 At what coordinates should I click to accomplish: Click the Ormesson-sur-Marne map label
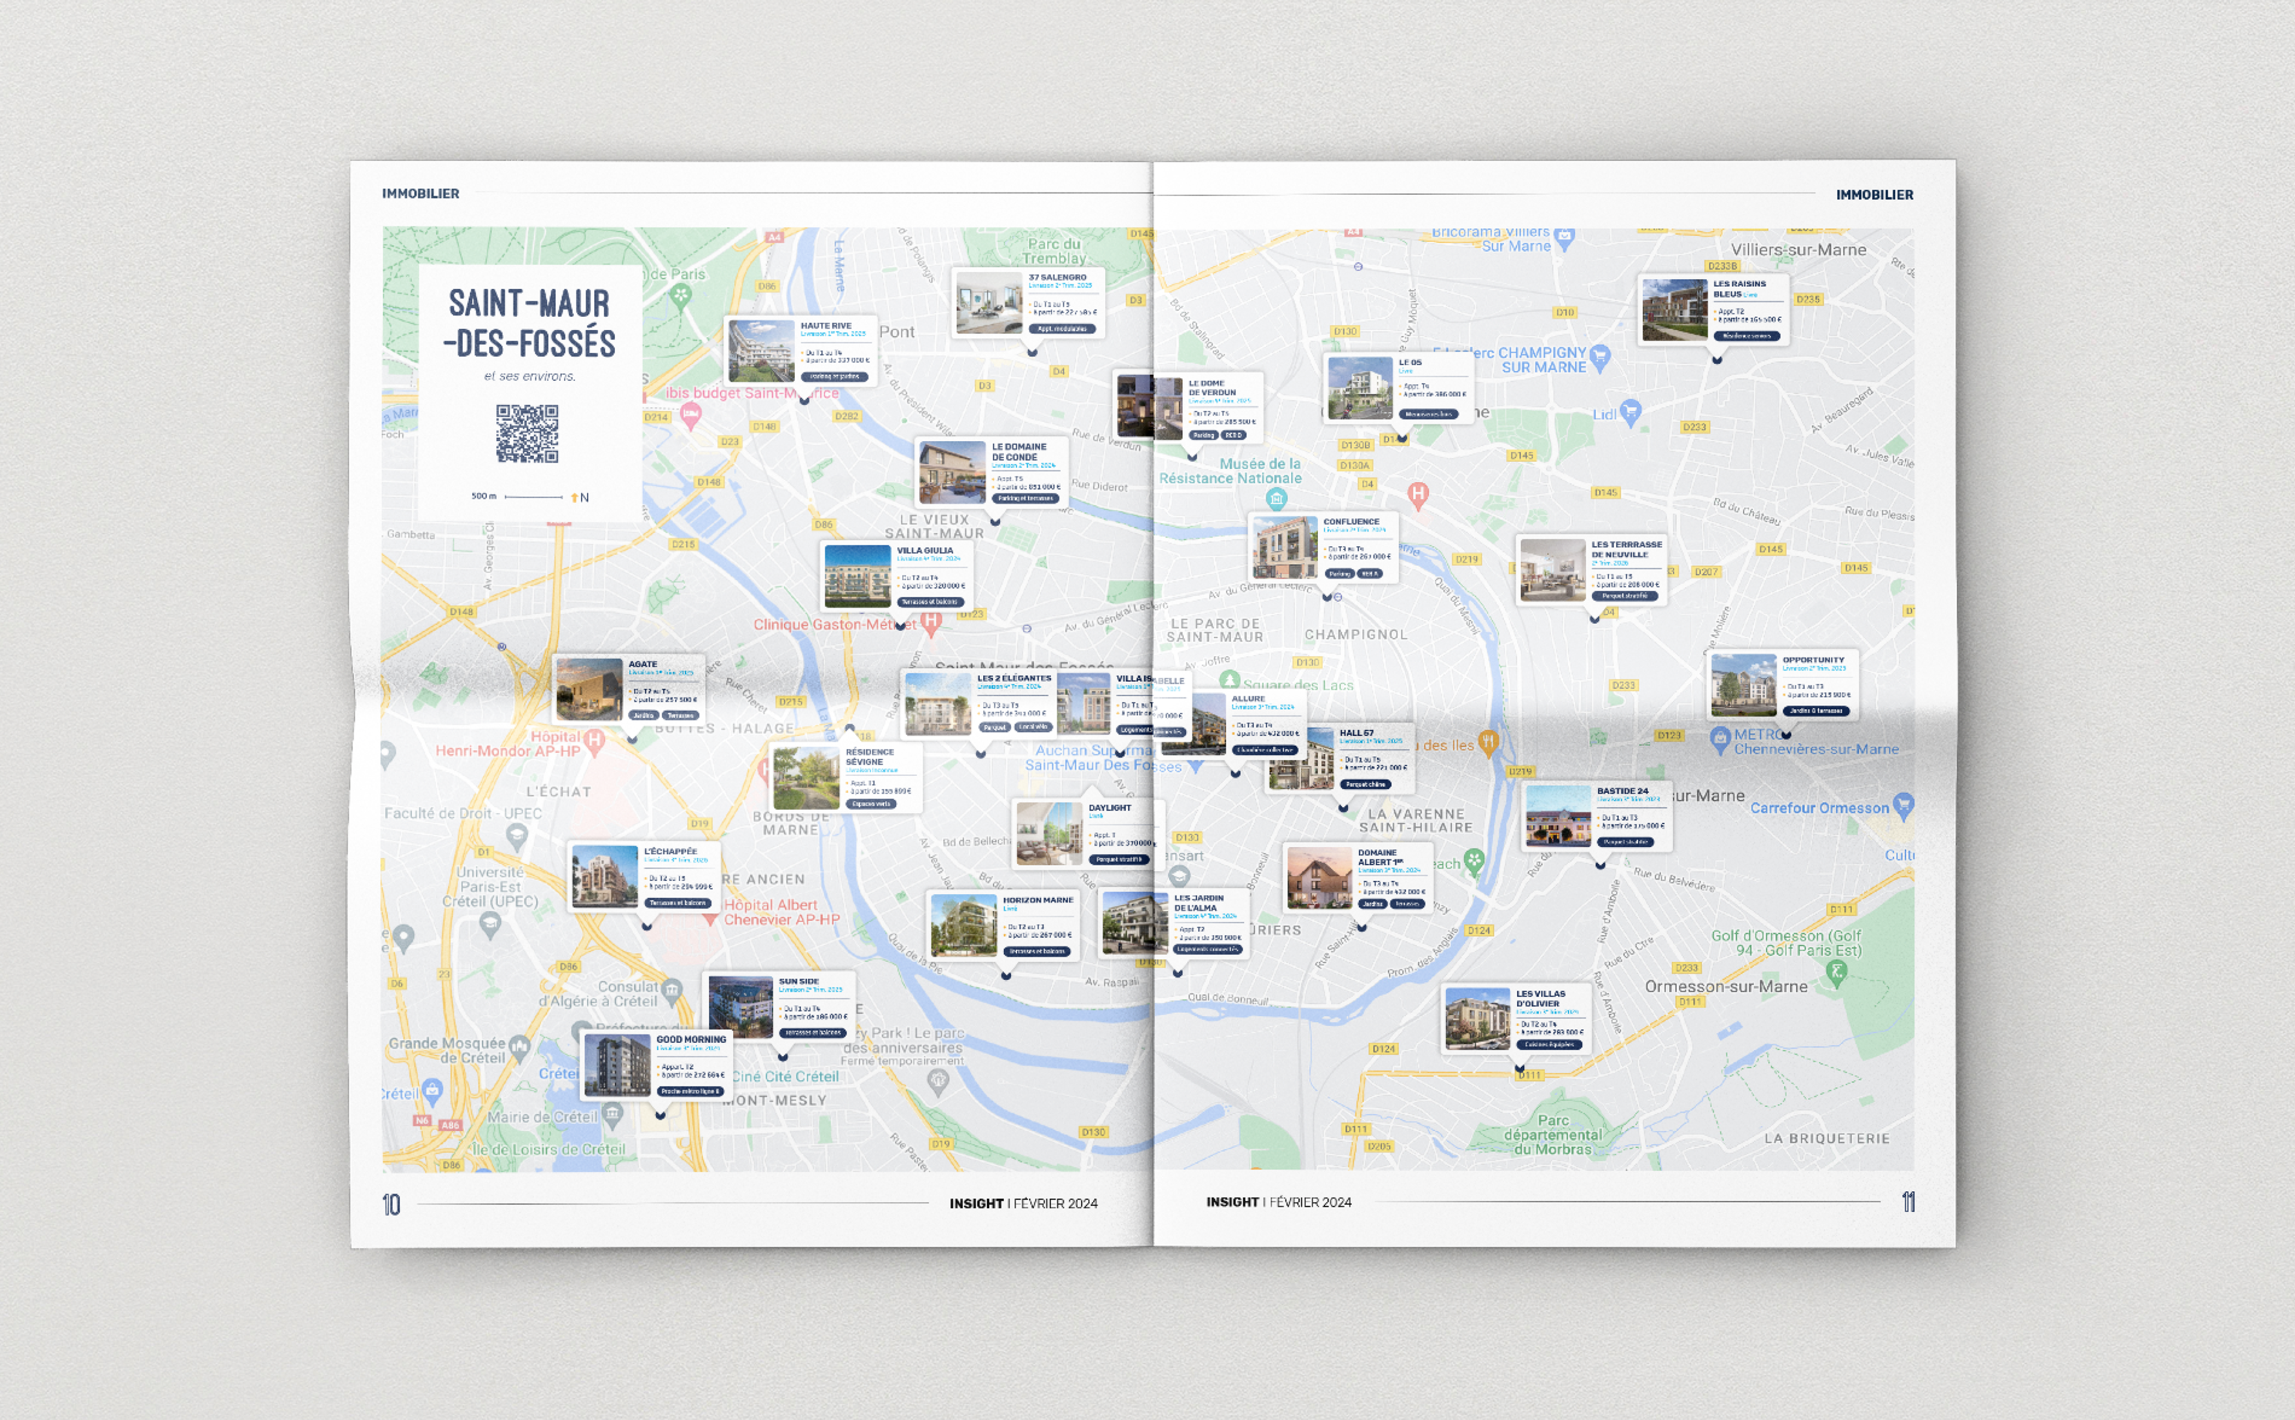pyautogui.click(x=1726, y=986)
